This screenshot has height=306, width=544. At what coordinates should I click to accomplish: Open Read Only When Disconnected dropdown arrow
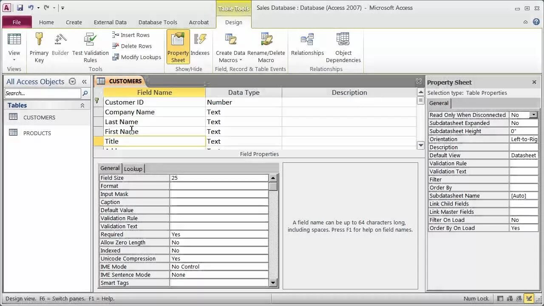point(534,115)
